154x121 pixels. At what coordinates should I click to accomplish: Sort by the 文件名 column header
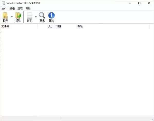click(x=19, y=26)
